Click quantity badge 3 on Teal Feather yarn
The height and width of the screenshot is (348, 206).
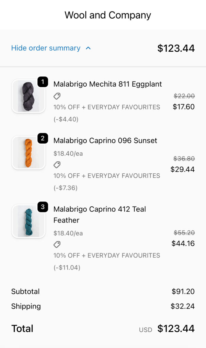pyautogui.click(x=42, y=207)
